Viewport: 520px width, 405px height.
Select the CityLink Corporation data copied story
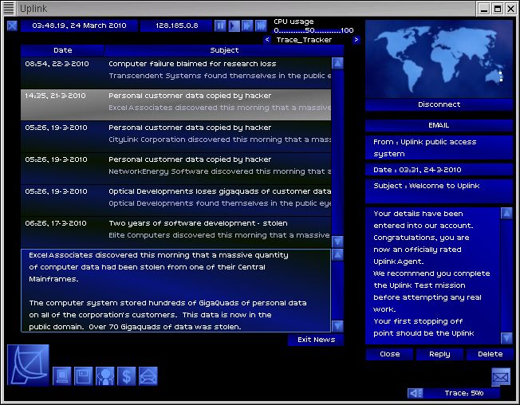tap(175, 136)
